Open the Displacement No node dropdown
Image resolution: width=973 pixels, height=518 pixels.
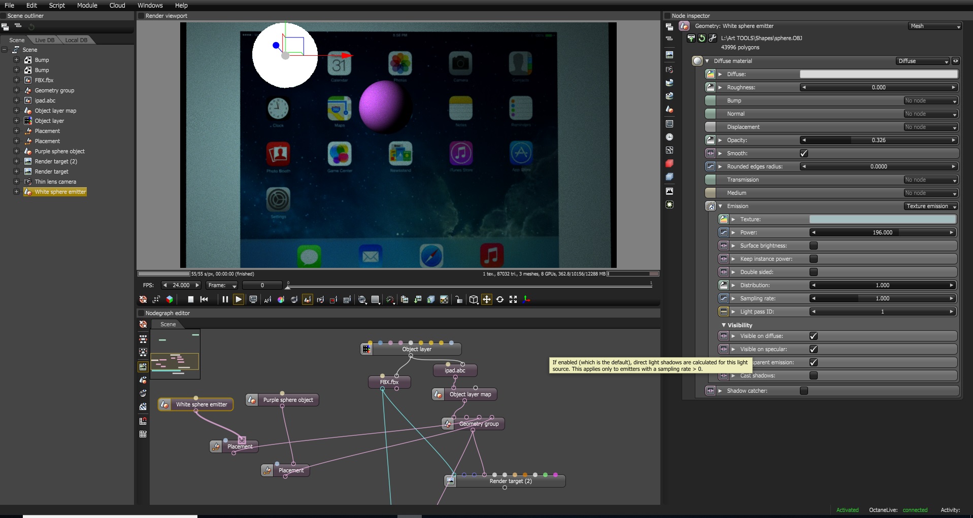tap(931, 127)
